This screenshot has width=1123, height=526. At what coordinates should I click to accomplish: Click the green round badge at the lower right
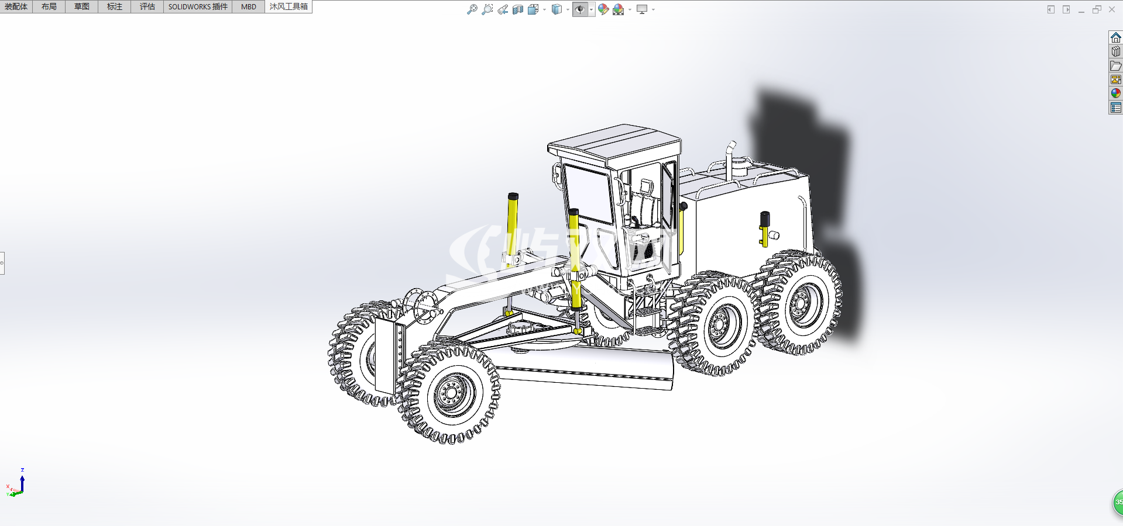pos(1118,503)
